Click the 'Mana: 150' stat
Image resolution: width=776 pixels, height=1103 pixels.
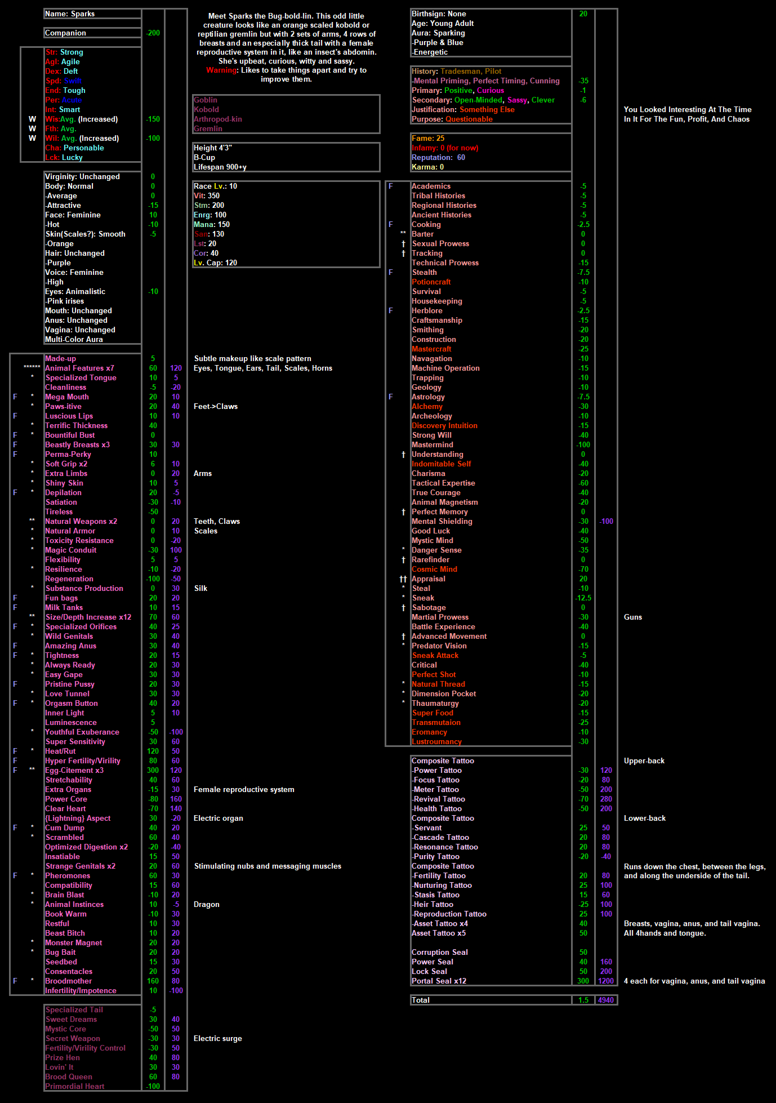click(212, 224)
